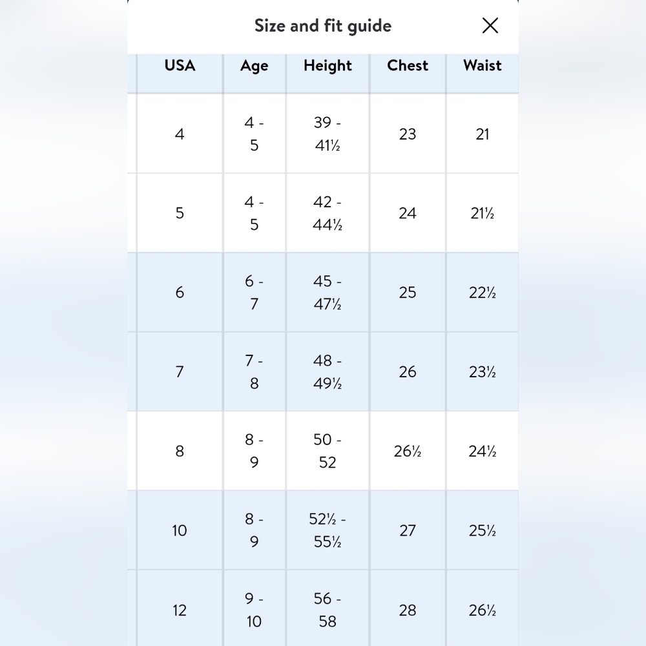The height and width of the screenshot is (646, 646).
Task: Select the USA size 7 cell
Action: point(180,371)
